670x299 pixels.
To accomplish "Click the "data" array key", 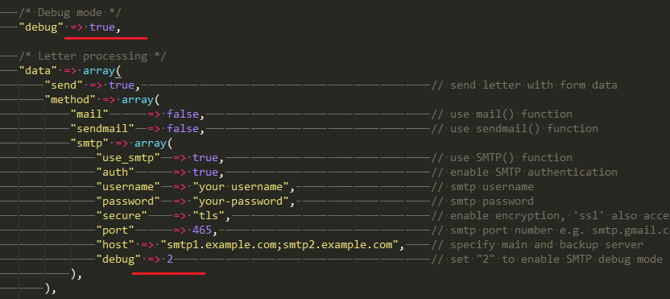I will pos(38,71).
